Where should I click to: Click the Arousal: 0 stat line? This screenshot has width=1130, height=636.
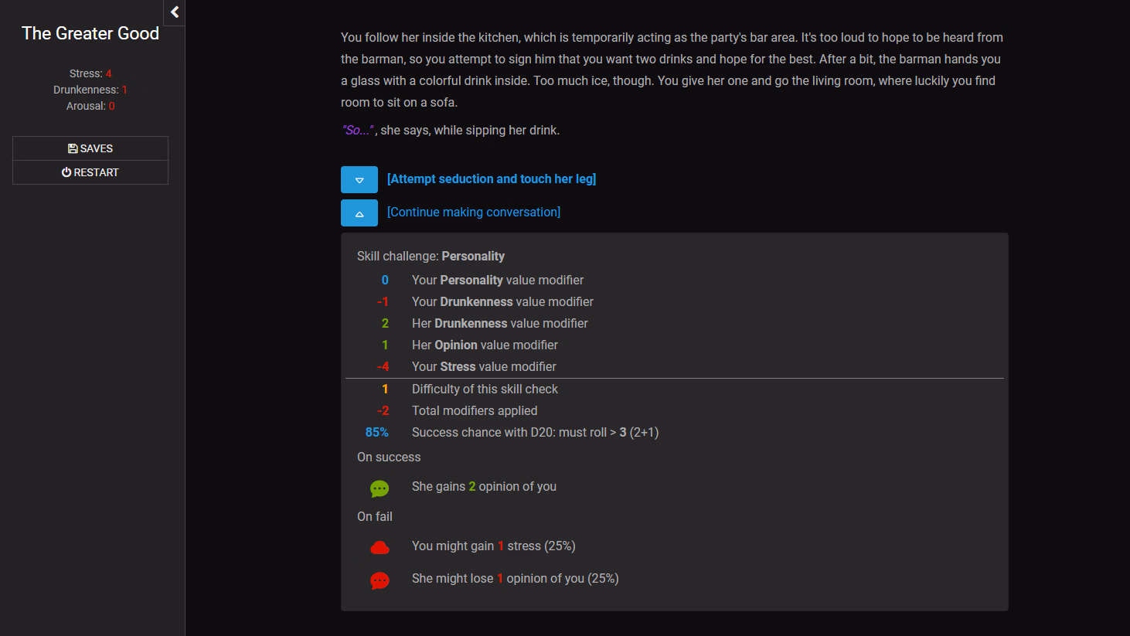(90, 106)
